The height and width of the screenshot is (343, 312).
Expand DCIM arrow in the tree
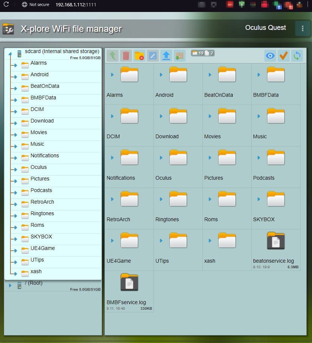15,112
